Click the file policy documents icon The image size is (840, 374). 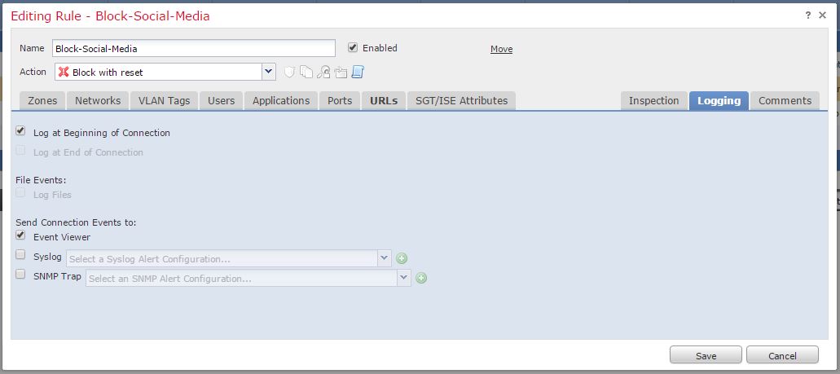(x=306, y=72)
